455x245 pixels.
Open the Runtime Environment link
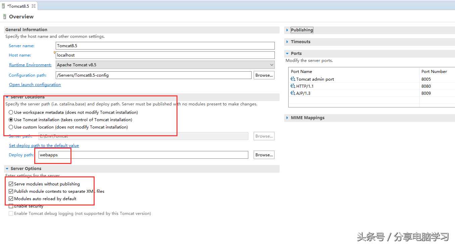point(30,65)
